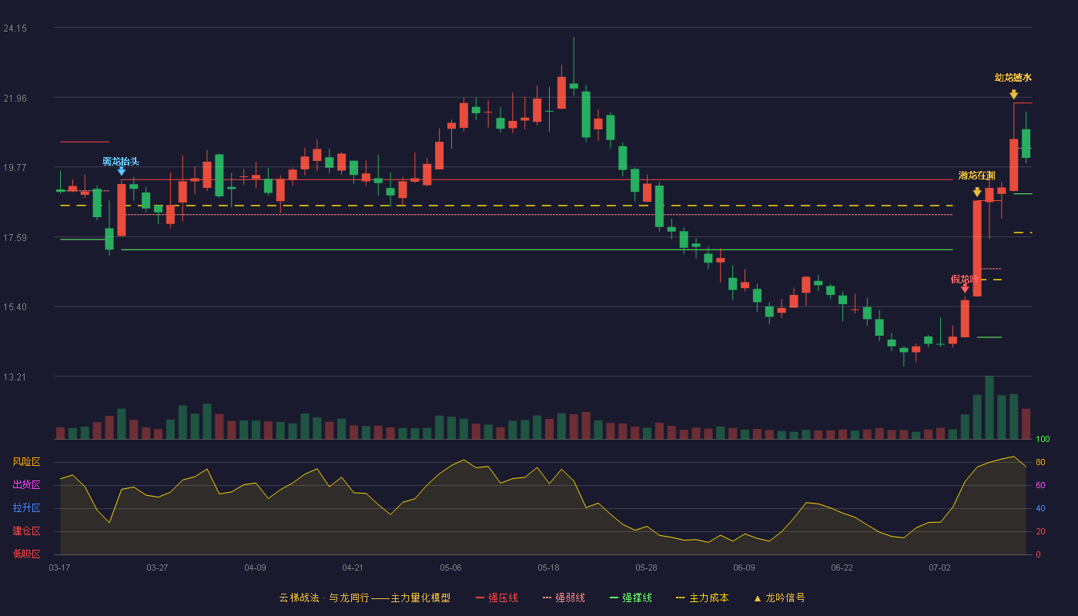Screen dimensions: 1078x616
Task: Toggle the 强压线 series visibility
Action: (497, 598)
